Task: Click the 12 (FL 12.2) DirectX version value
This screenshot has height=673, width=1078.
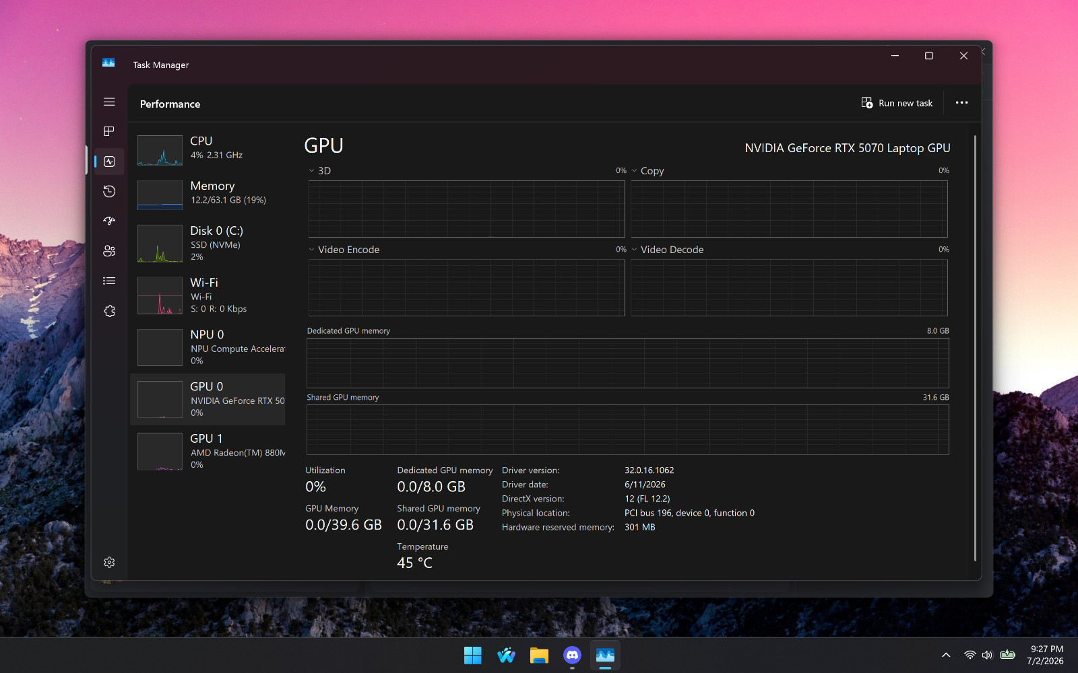Action: click(x=647, y=499)
